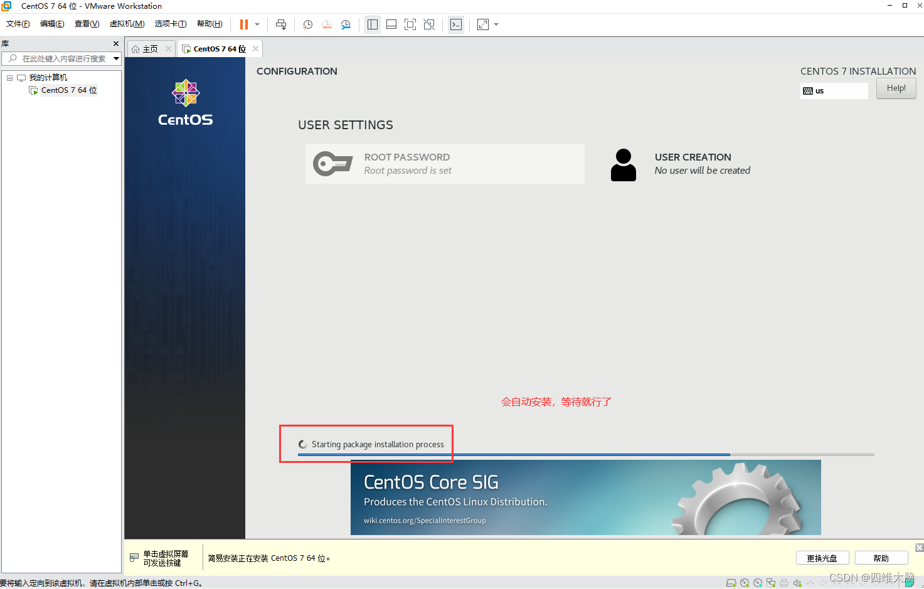Close the library (库) panel
Viewport: 924px width, 589px height.
[x=116, y=44]
